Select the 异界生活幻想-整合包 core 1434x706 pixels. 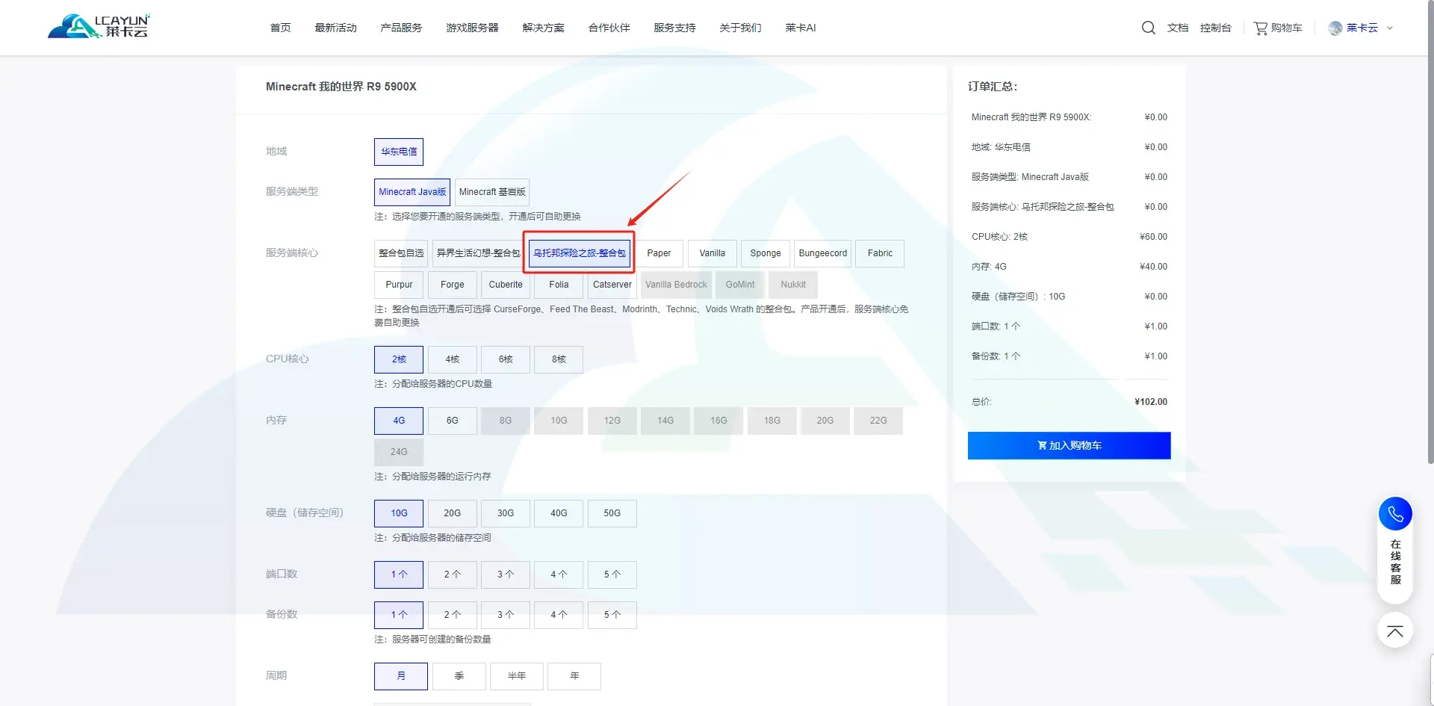tap(478, 253)
